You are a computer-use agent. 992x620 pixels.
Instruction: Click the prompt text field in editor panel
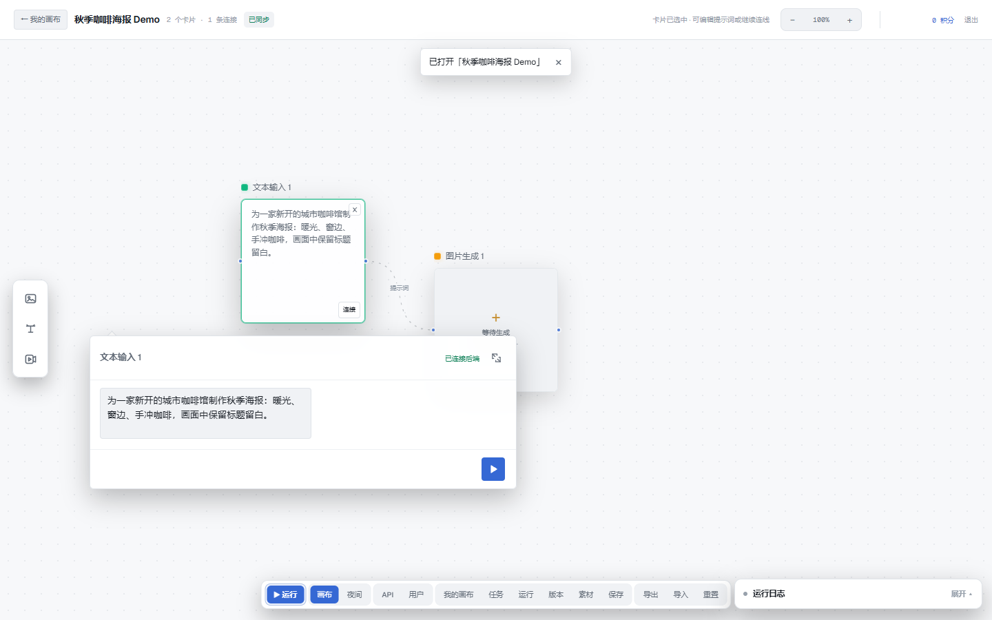(205, 413)
